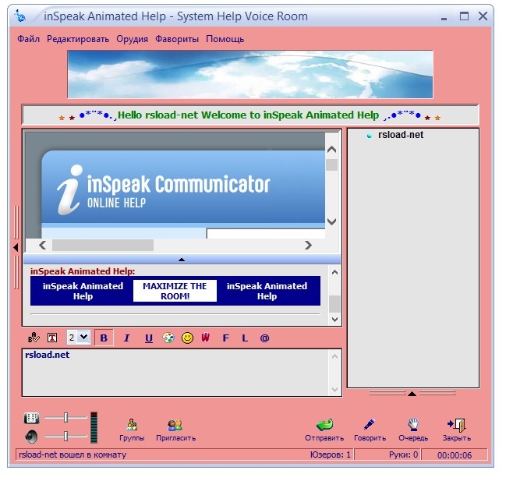Toggle underline formatting
Screen dimensions: 506x481
pyautogui.click(x=149, y=338)
